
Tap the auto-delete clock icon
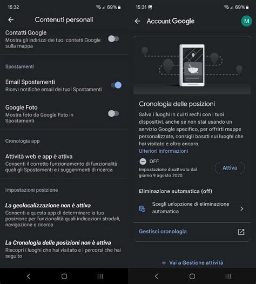click(x=142, y=208)
